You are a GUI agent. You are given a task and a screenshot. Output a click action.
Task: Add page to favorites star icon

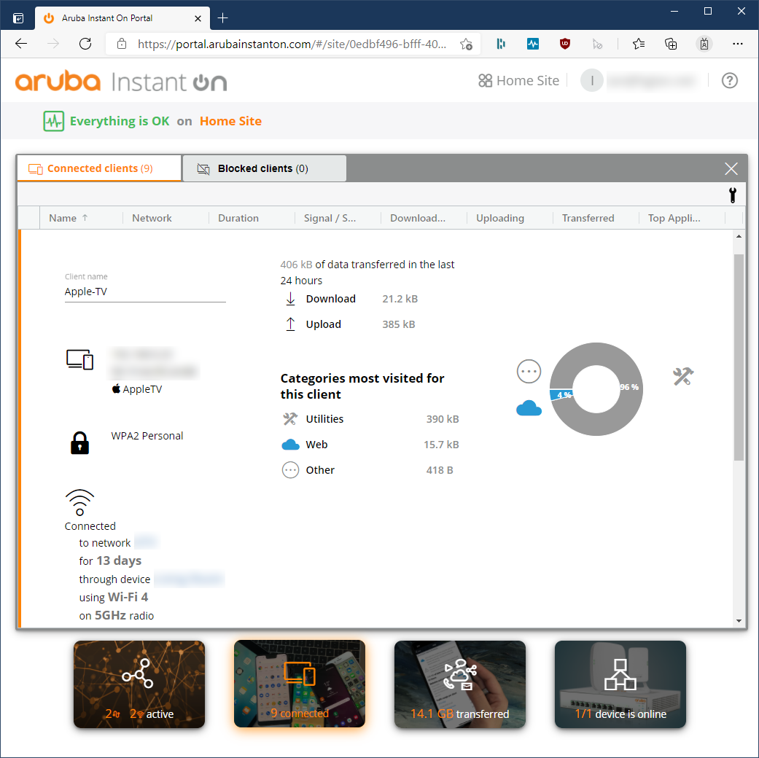point(466,44)
